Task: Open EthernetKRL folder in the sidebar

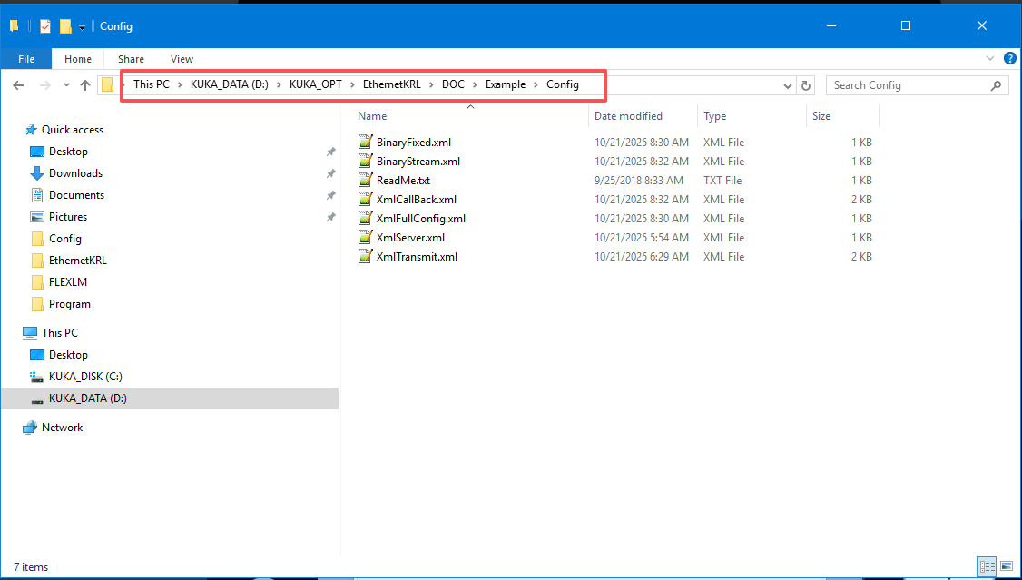Action: 77,260
